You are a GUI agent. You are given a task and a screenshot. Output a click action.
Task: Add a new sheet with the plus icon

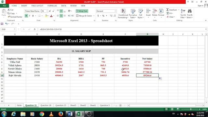(121, 105)
